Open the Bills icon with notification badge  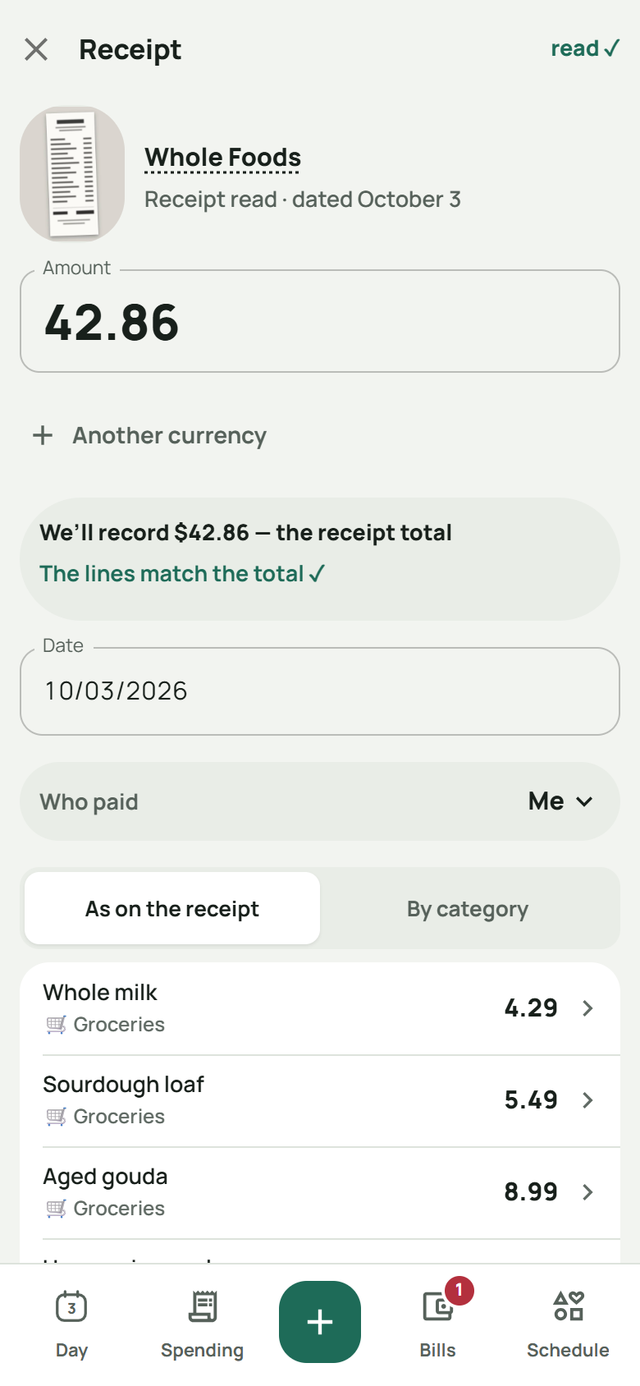[438, 1306]
